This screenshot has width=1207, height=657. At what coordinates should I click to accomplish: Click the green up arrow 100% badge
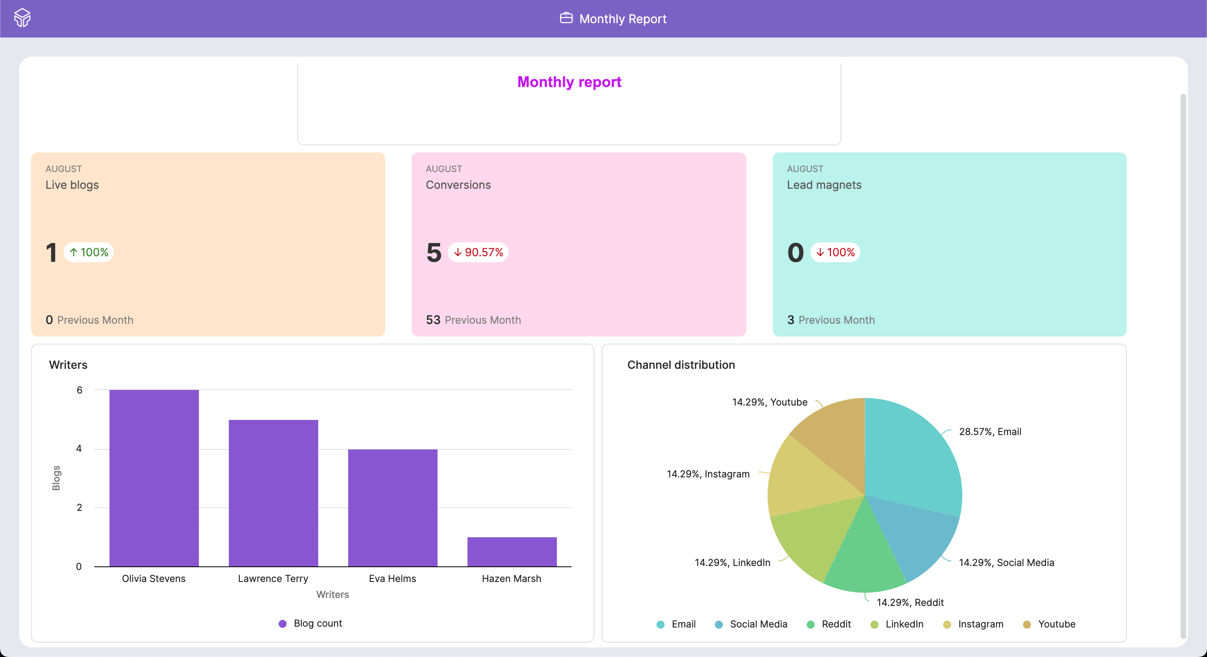(89, 252)
